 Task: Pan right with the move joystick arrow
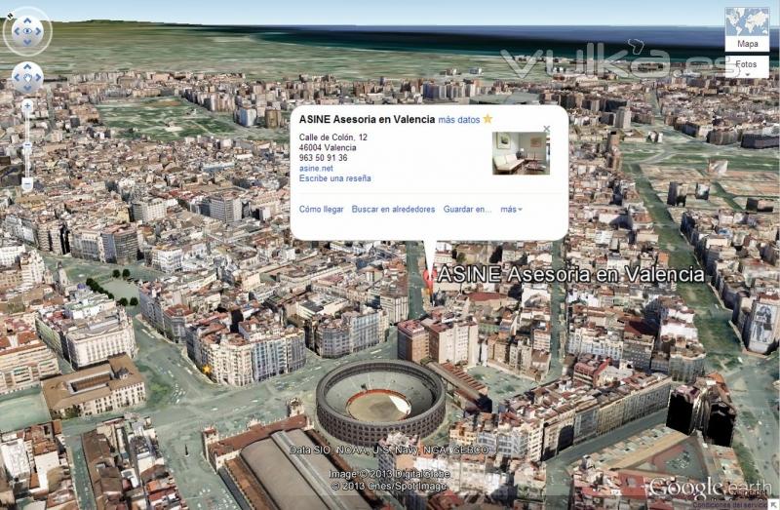tap(38, 77)
